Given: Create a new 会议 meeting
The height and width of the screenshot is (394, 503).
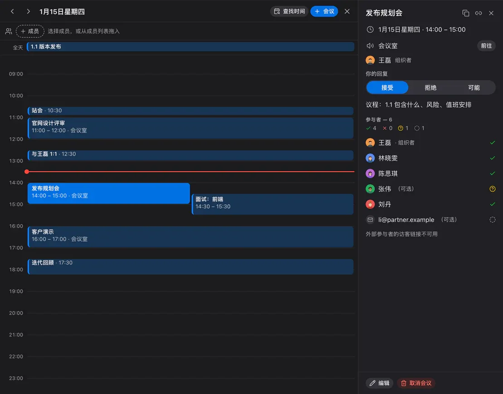Looking at the screenshot, I should point(324,11).
